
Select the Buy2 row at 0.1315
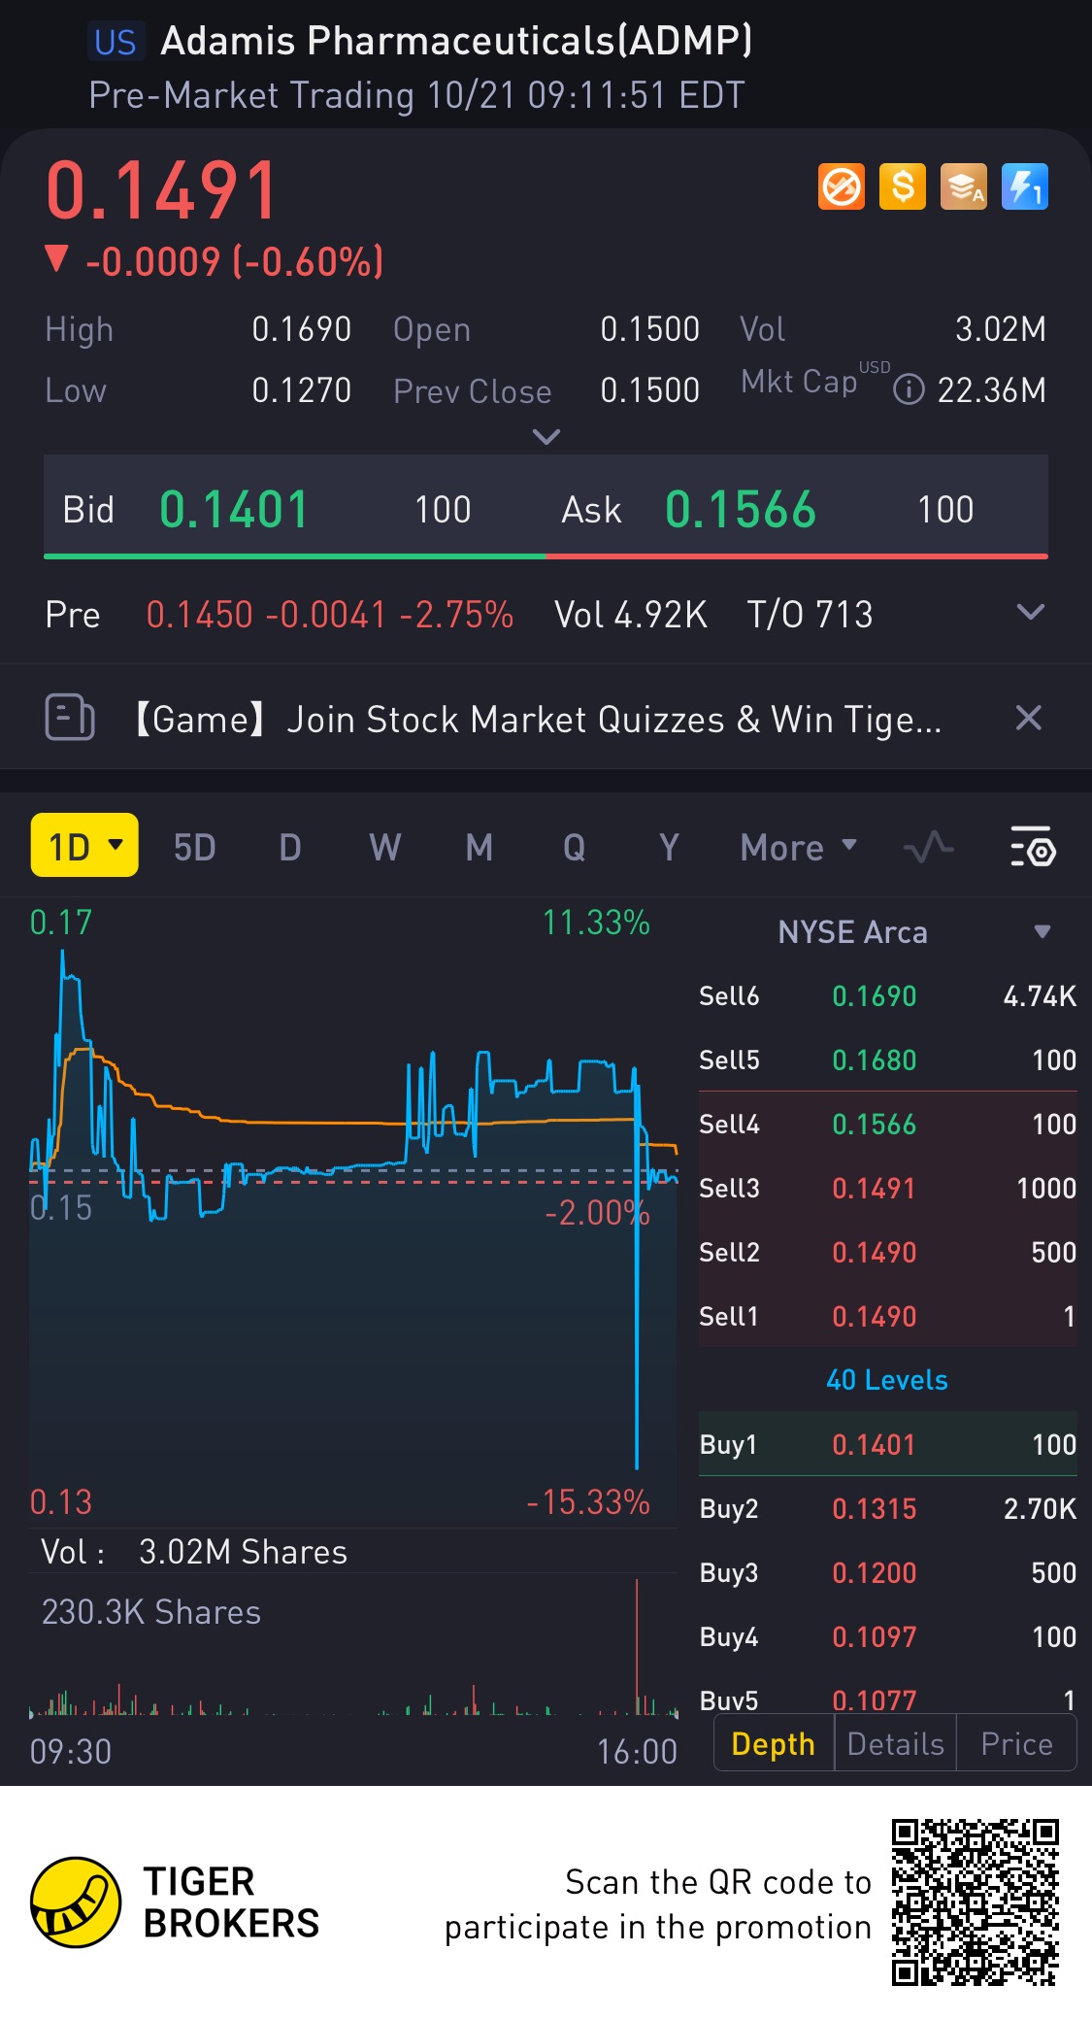(887, 1508)
